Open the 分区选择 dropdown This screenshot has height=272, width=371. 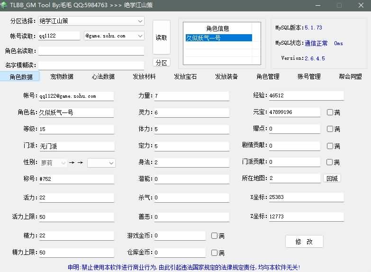pos(91,21)
